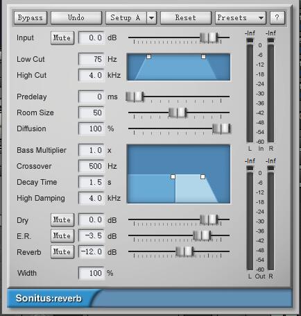Mute the Dry signal
This screenshot has height=316, width=301.
tap(62, 220)
